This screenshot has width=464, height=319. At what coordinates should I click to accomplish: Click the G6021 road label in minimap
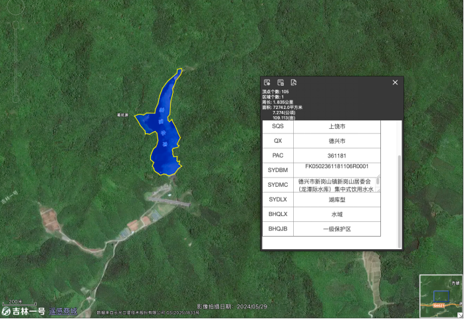tap(439, 306)
